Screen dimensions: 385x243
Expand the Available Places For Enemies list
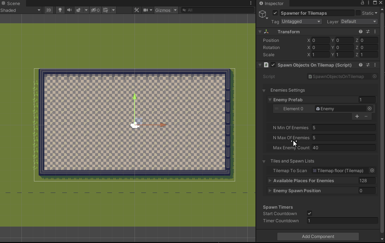click(x=270, y=181)
